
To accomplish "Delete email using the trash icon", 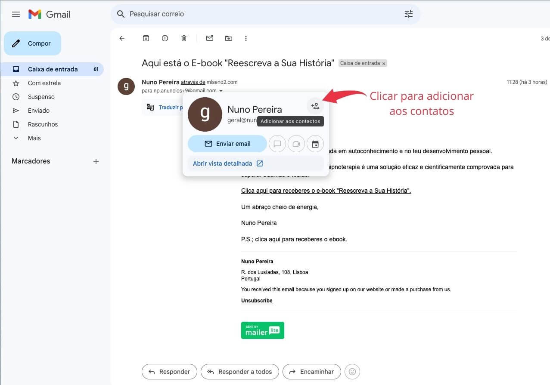I will pyautogui.click(x=184, y=38).
